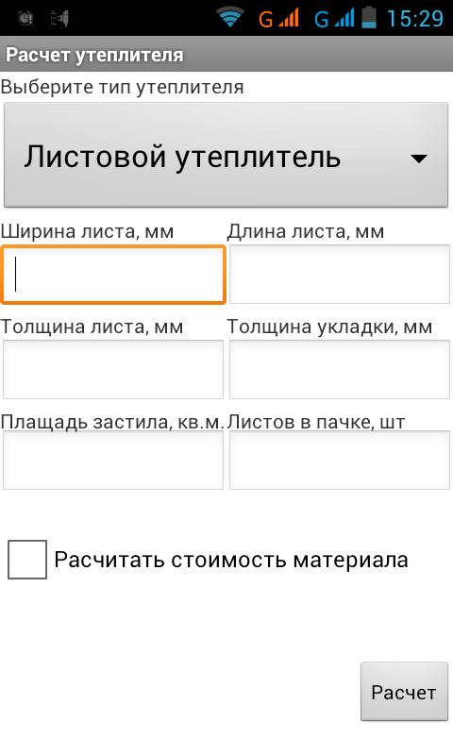453x755 pixels.
Task: Click the Расчитать стоимость материала label text
Action: click(x=231, y=560)
